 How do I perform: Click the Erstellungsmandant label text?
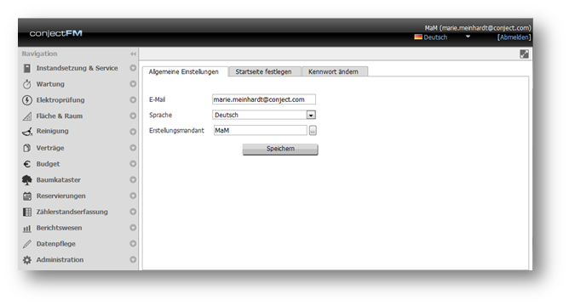(x=176, y=130)
